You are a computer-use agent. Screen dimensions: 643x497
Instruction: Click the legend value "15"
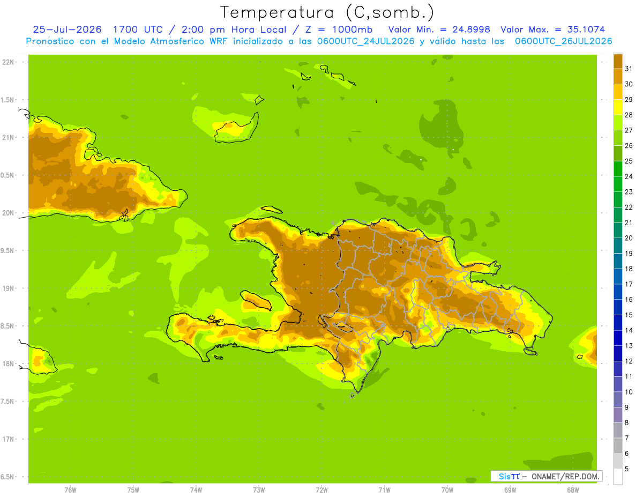629,315
